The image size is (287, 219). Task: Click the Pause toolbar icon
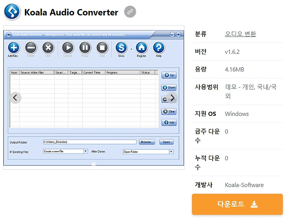click(x=85, y=47)
